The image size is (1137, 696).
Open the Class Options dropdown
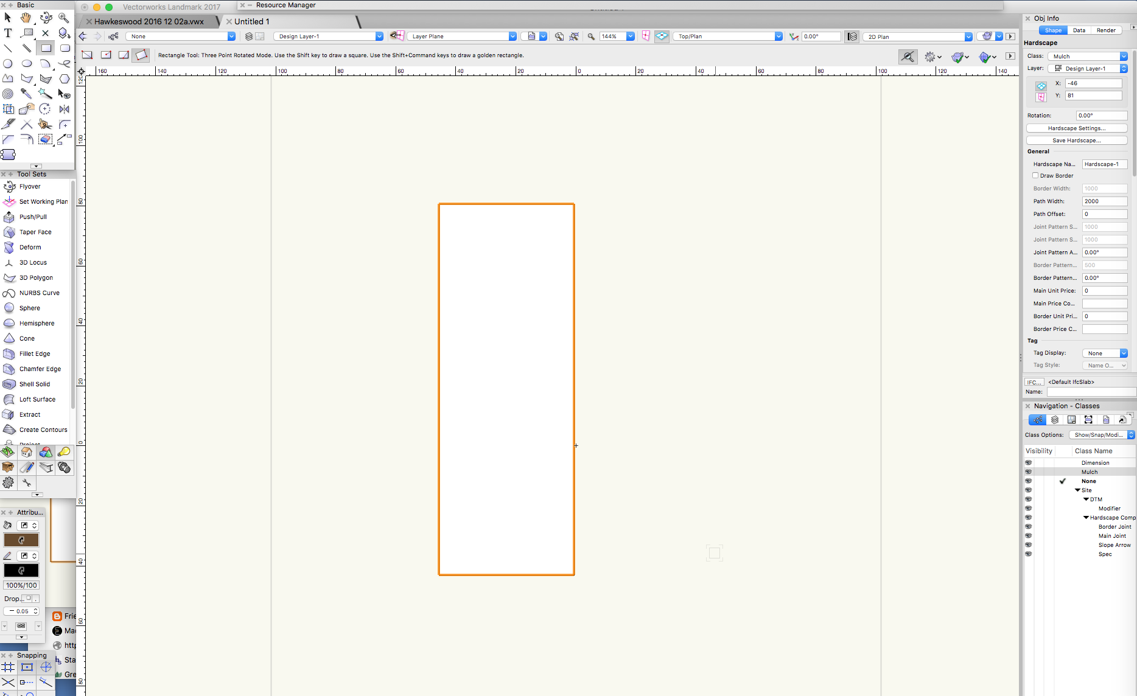click(x=1102, y=434)
